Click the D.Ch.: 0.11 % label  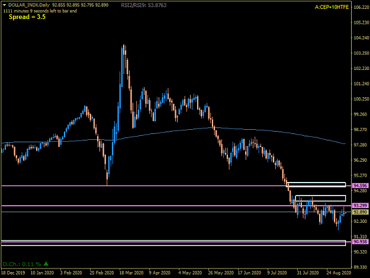[x=22, y=264]
